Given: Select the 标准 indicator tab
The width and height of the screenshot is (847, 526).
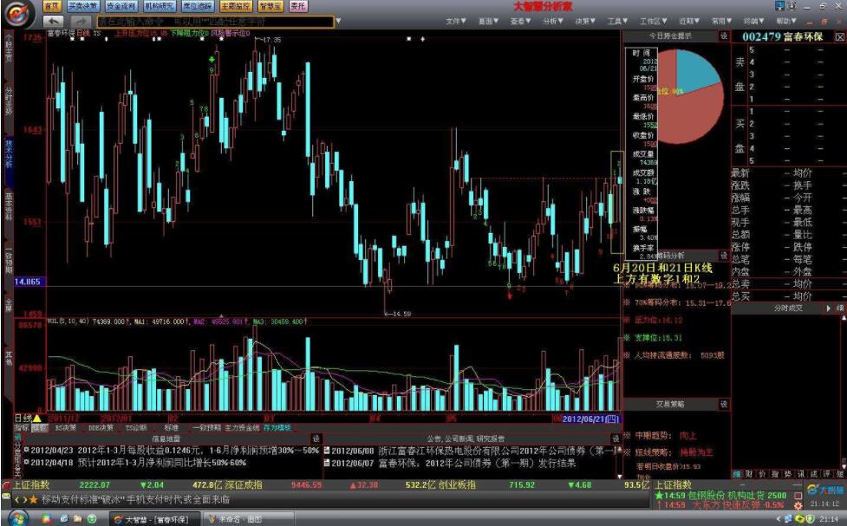Looking at the screenshot, I should (172, 428).
